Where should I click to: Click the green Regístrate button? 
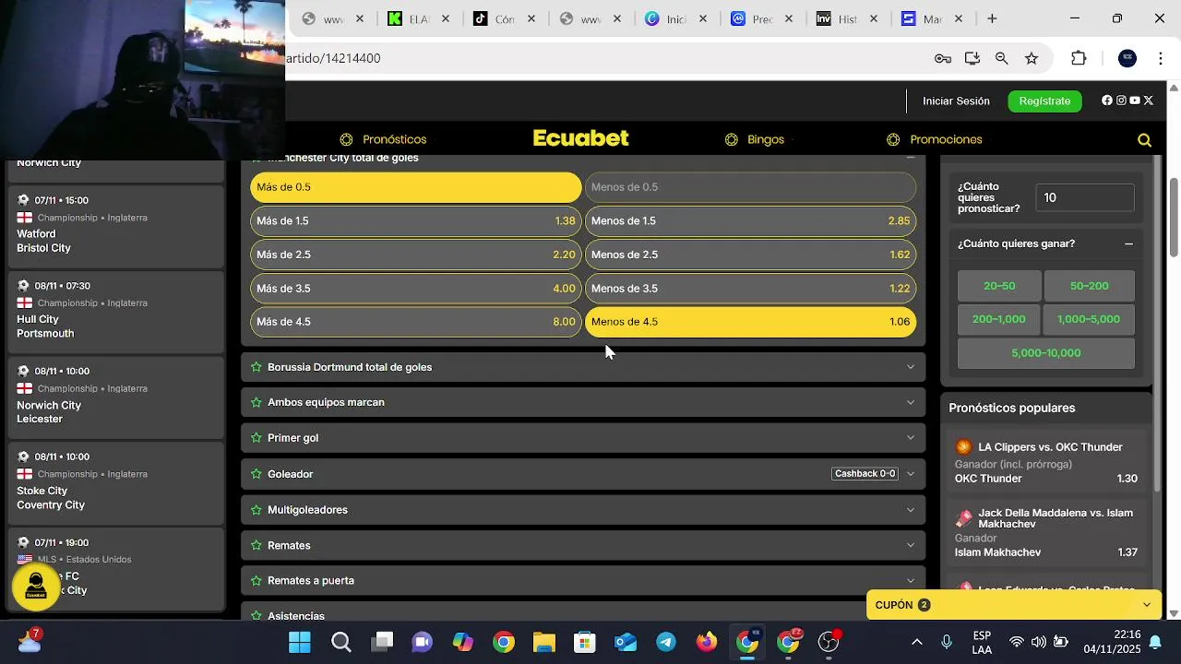(x=1044, y=101)
